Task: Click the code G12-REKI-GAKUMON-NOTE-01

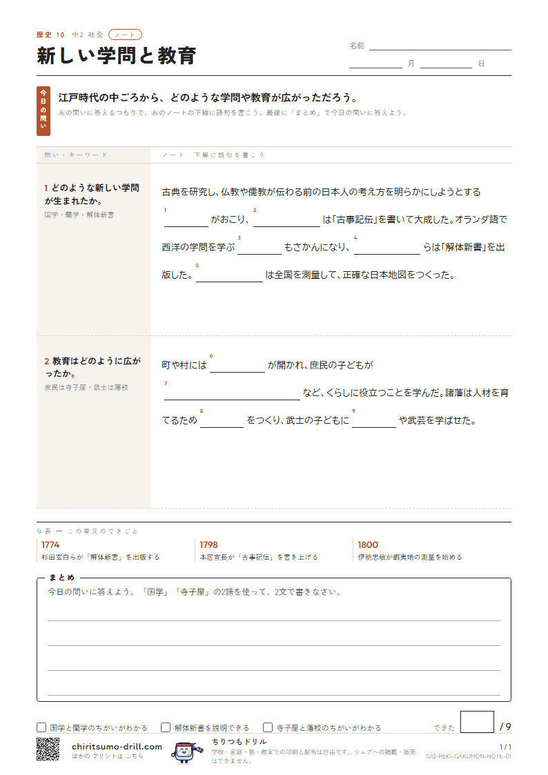Action: pos(469,757)
